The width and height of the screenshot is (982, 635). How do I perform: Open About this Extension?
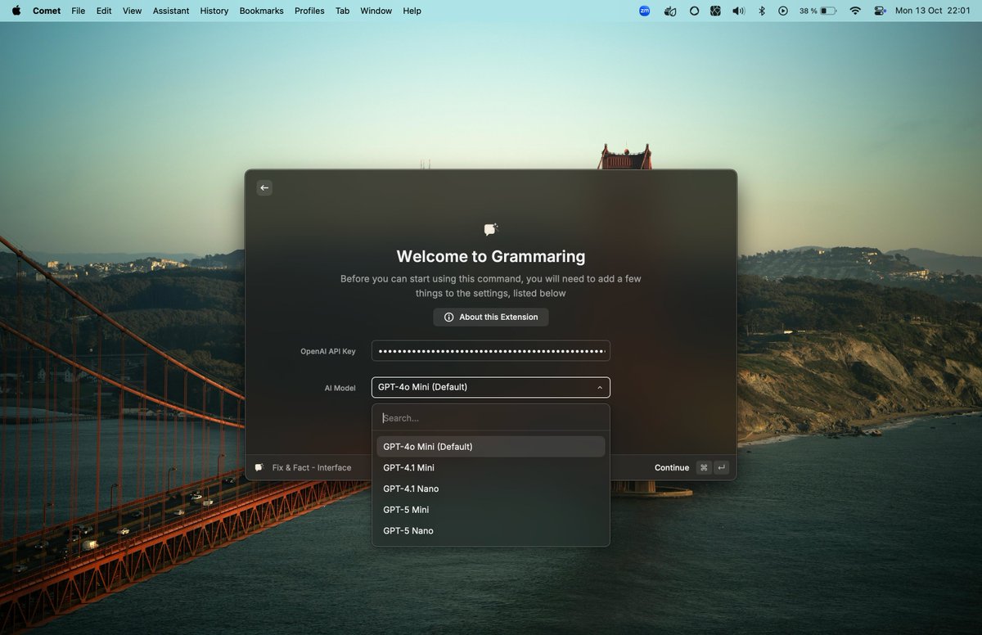point(491,317)
